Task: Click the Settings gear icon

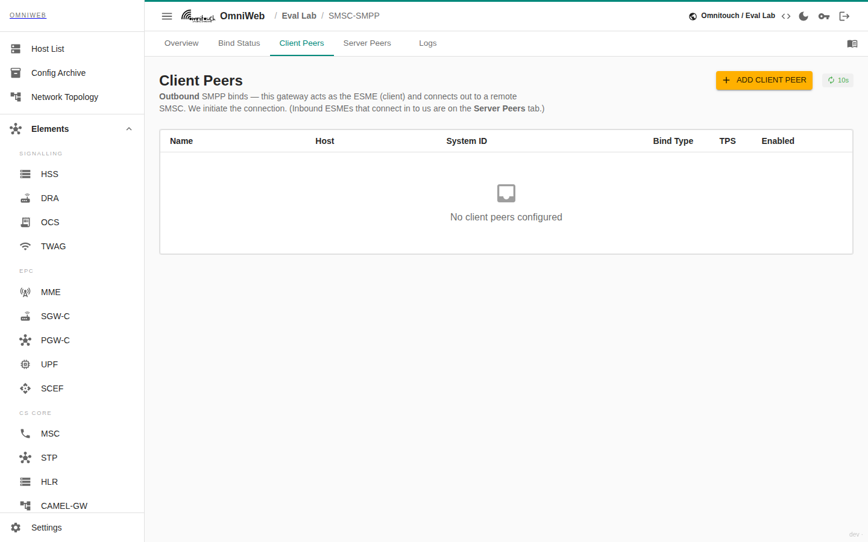Action: coord(16,528)
